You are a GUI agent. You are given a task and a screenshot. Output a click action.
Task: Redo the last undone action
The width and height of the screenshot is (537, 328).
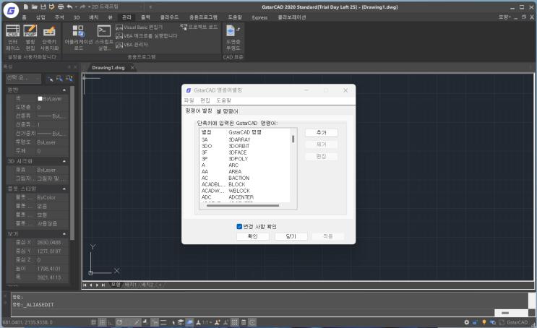coord(82,7)
